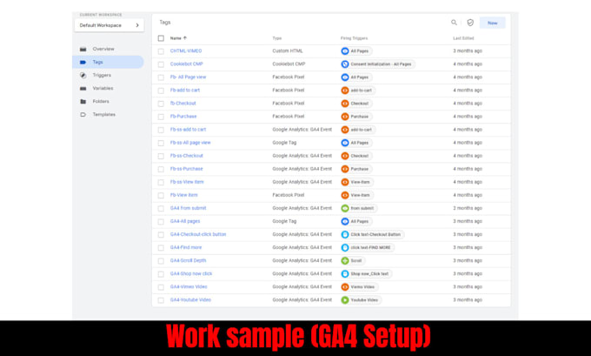The height and width of the screenshot is (356, 591).
Task: Open the GA4-Shop now click tag
Action: tap(191, 273)
